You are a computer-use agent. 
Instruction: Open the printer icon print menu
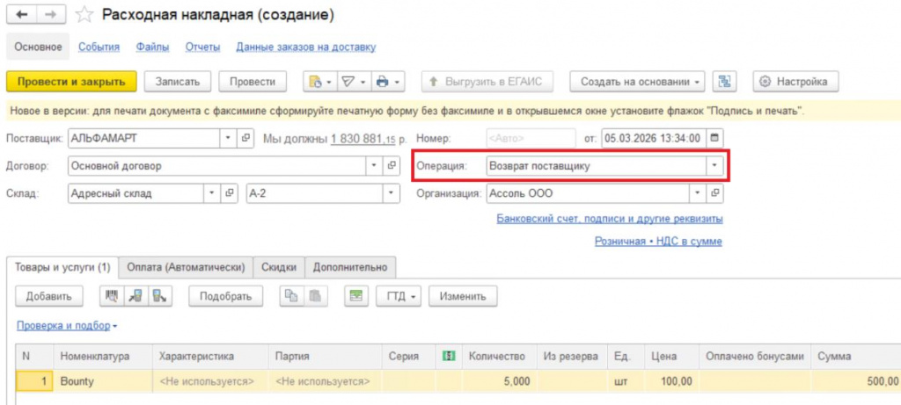388,82
